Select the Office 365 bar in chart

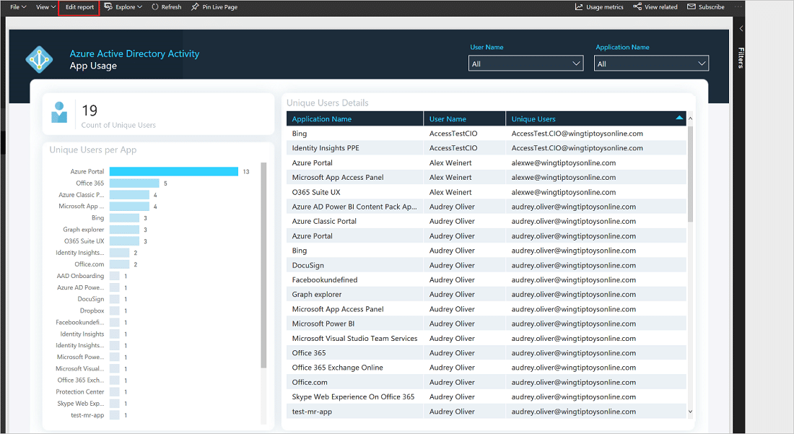[x=134, y=183]
